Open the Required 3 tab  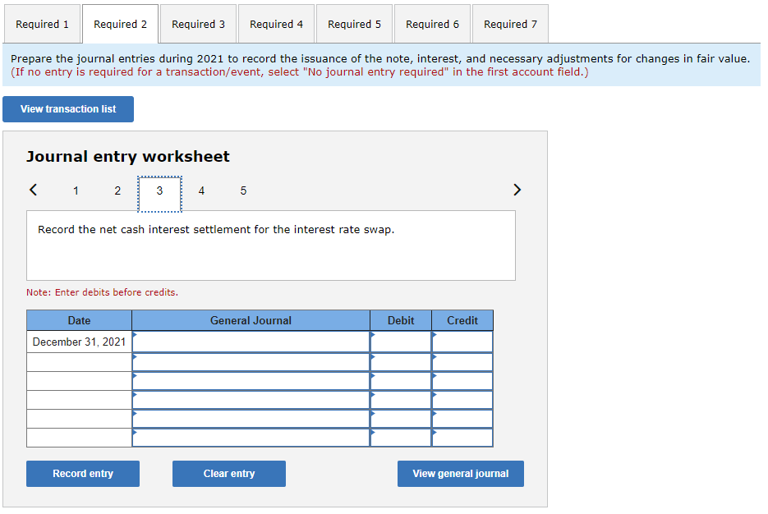click(199, 24)
